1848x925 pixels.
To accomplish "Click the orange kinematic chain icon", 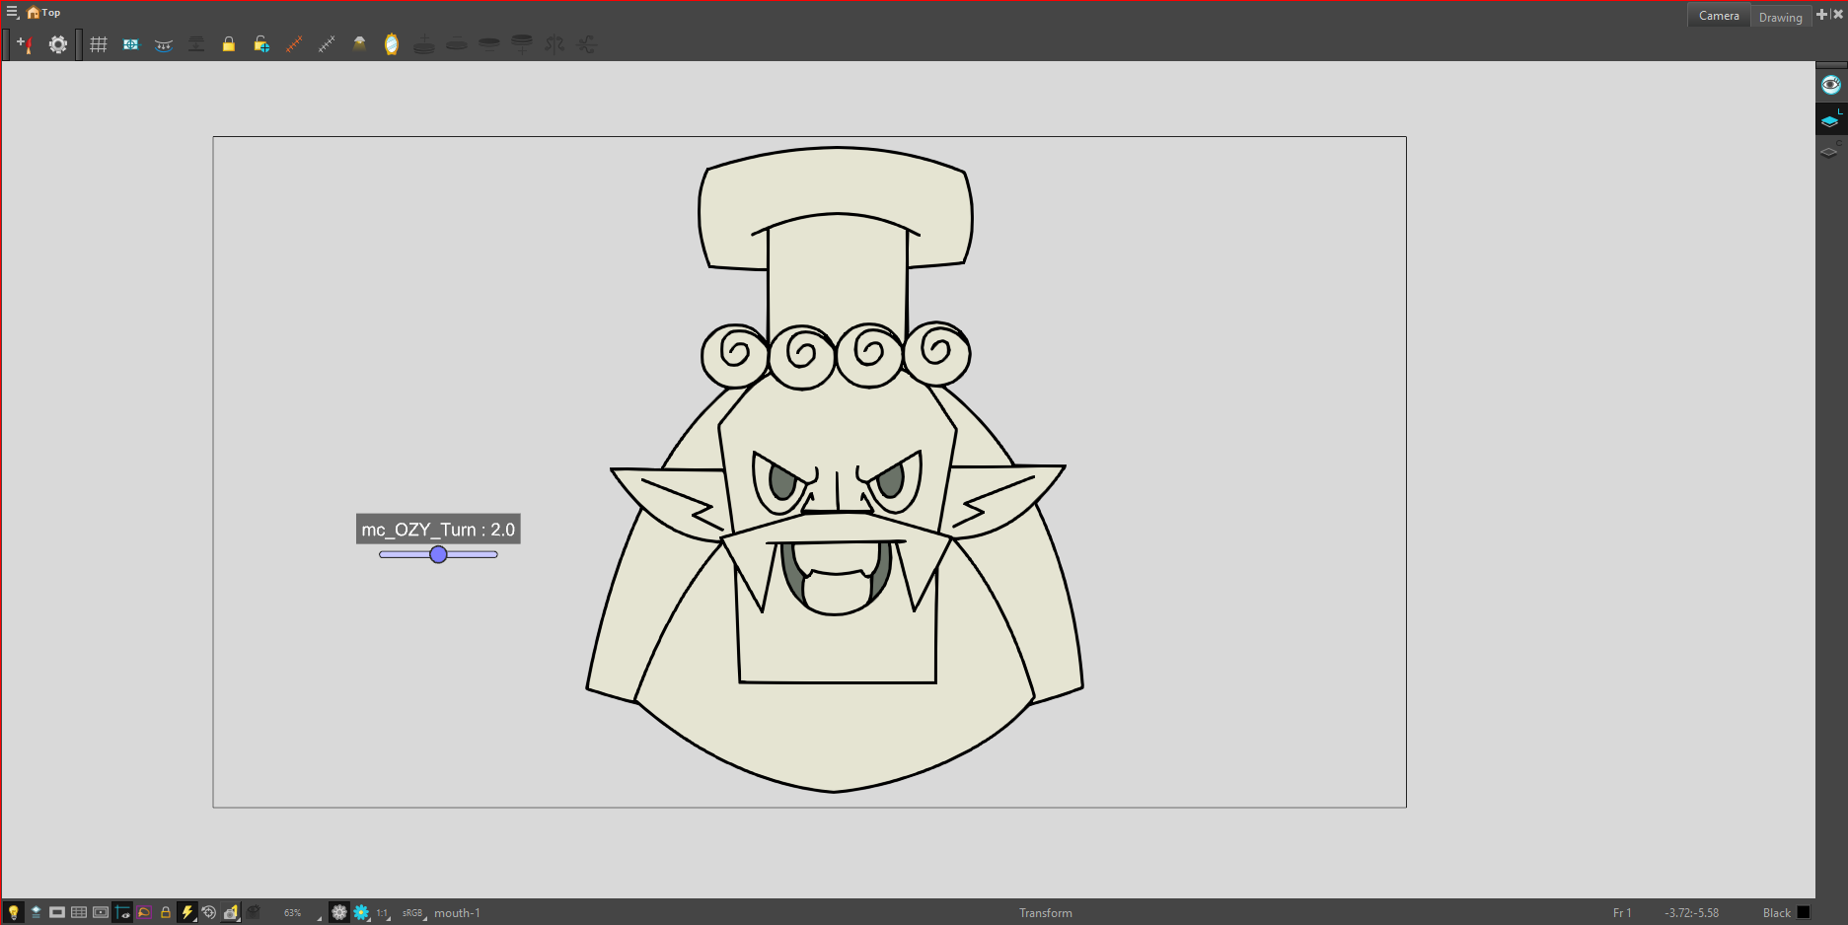I will tap(294, 44).
